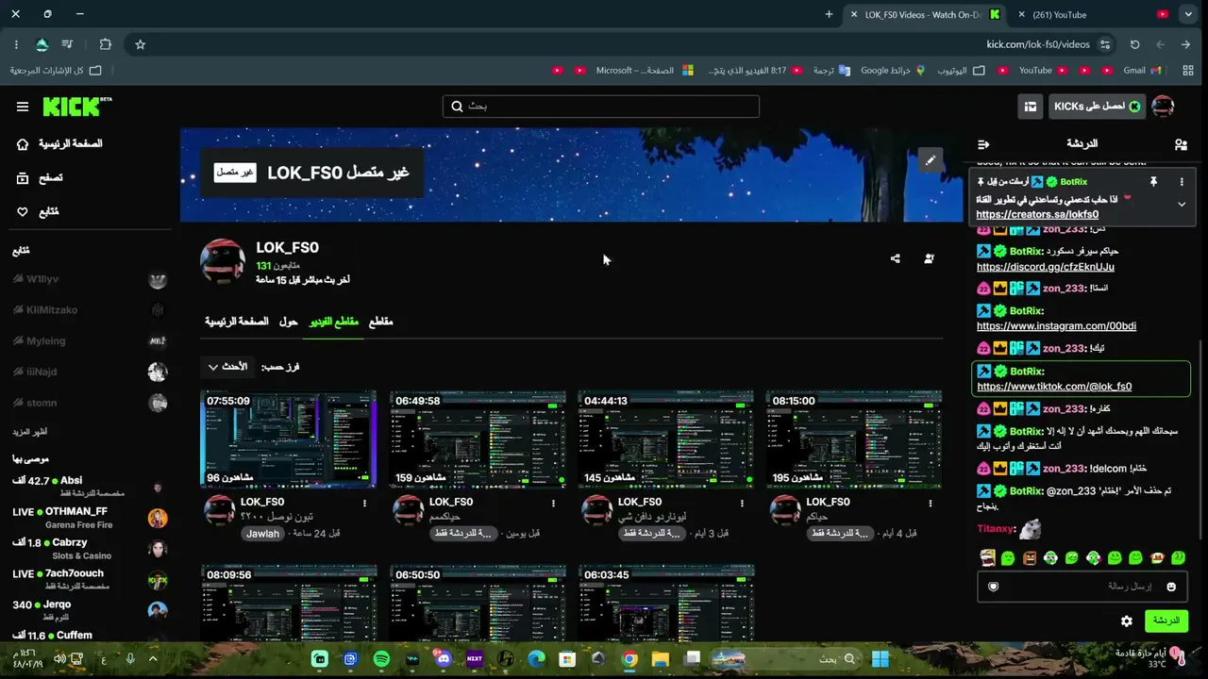Viewport: 1208px width, 679px height.
Task: Open options for the 07:55:09 video
Action: pyautogui.click(x=365, y=503)
